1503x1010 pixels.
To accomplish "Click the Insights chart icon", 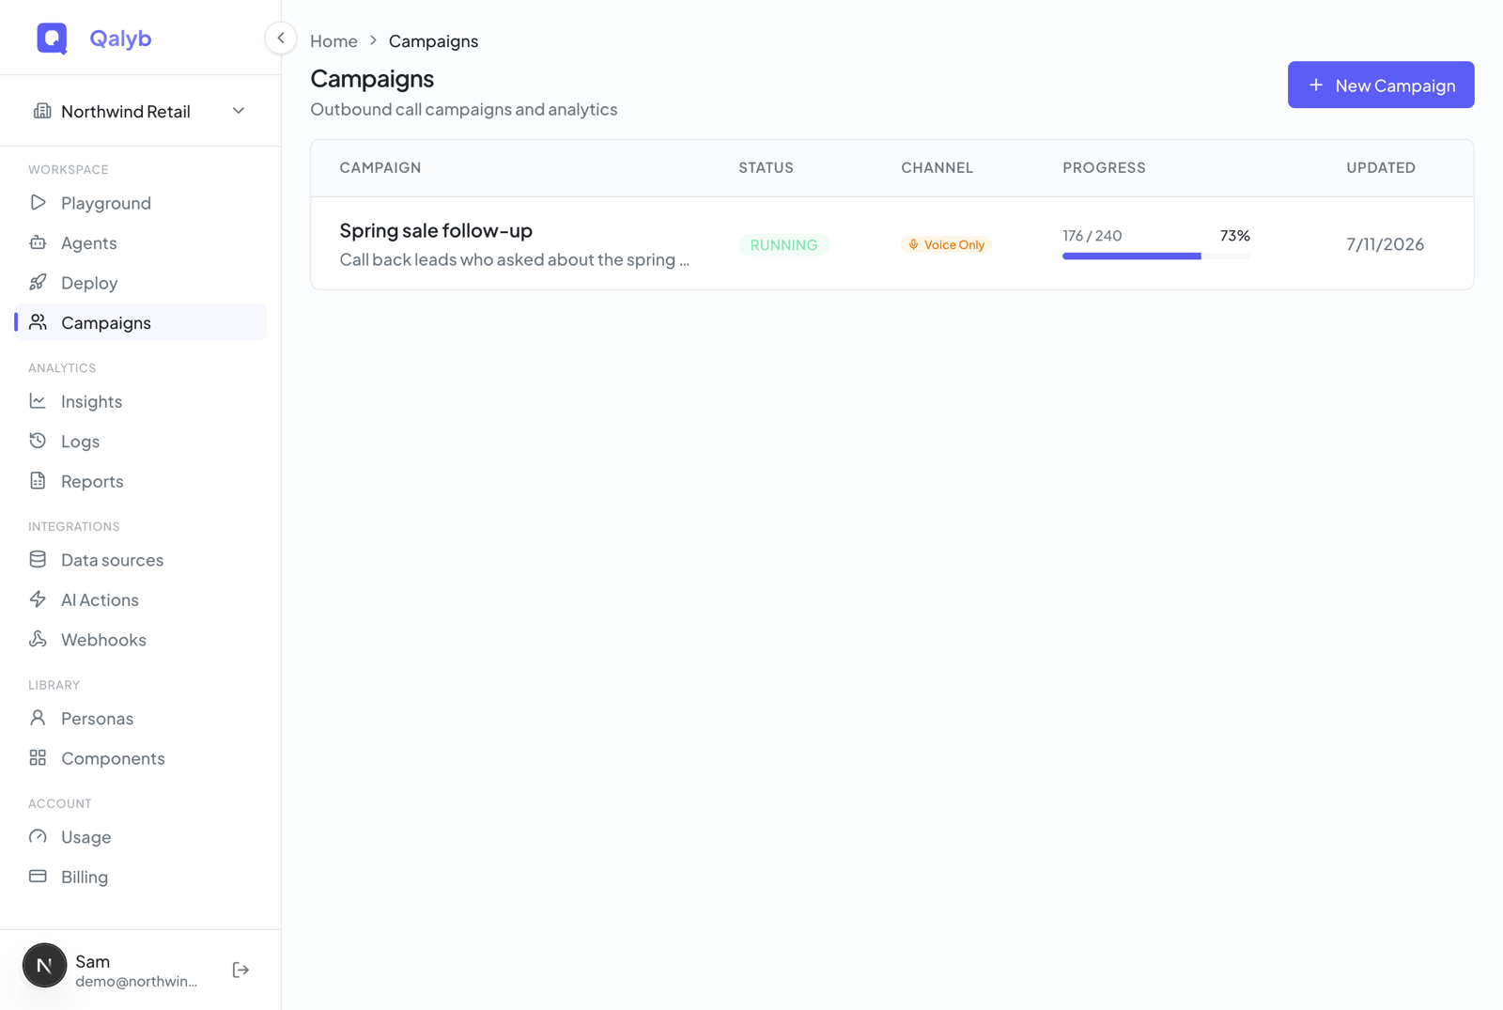I will click(x=38, y=401).
